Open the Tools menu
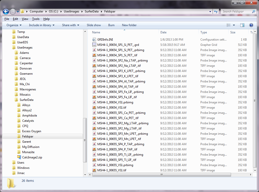Viewport: 259px width, 192px height. click(36, 19)
